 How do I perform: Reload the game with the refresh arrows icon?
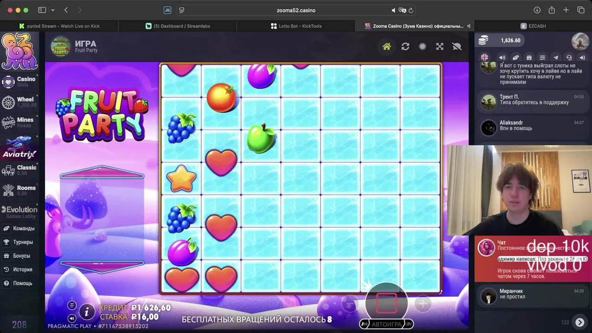pyautogui.click(x=405, y=46)
